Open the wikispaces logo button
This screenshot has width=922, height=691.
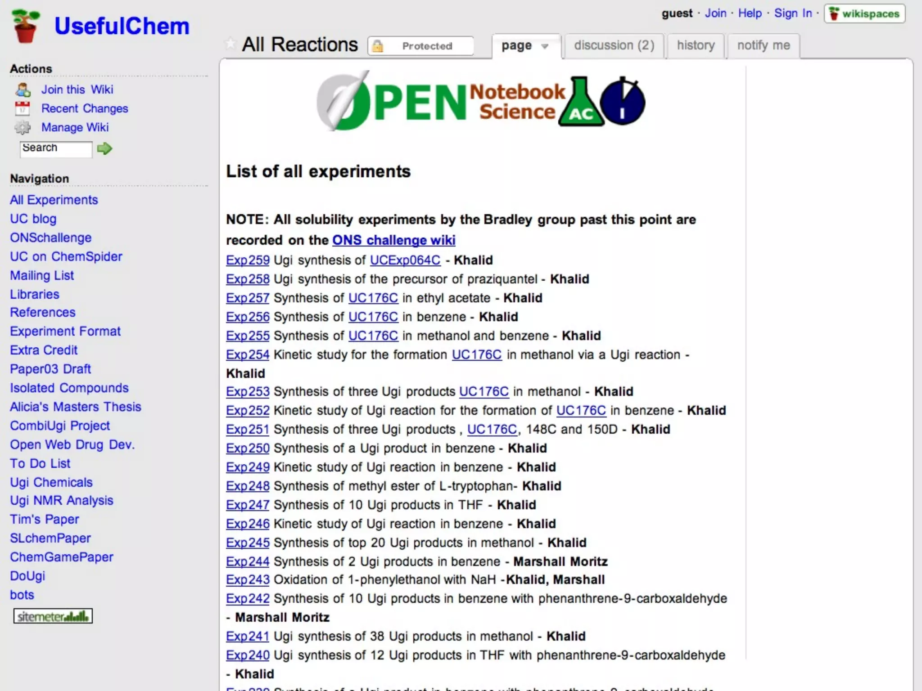coord(864,13)
